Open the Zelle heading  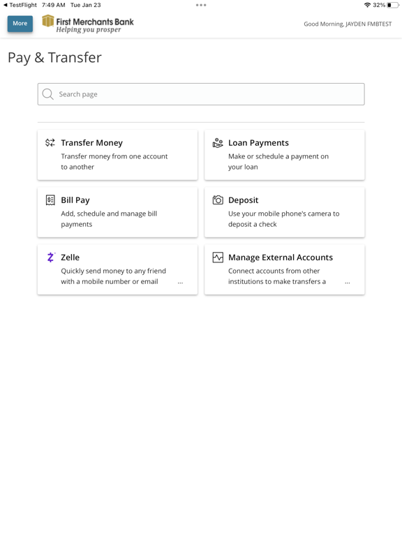click(70, 257)
